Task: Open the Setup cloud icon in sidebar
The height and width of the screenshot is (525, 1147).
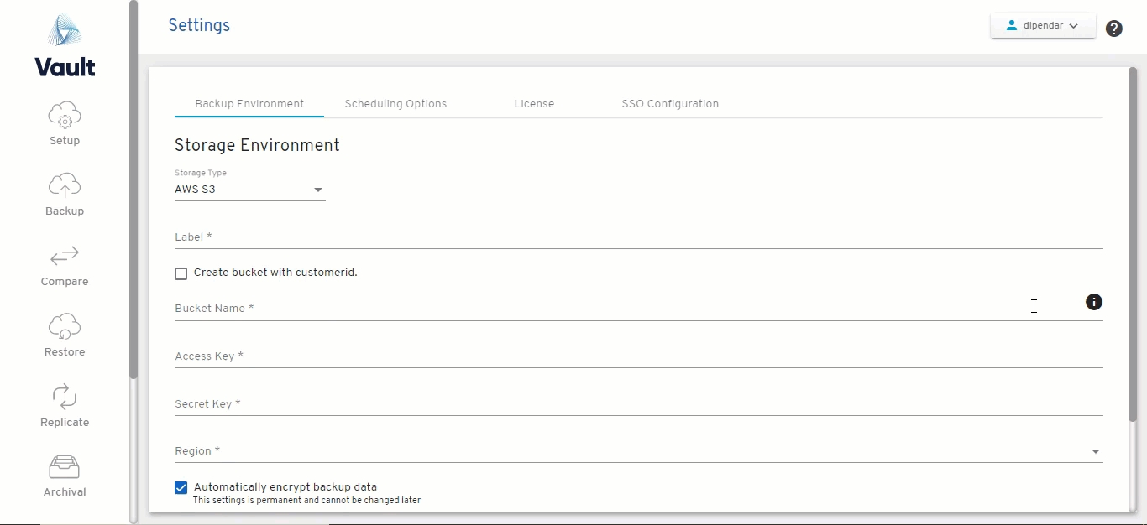Action: click(x=65, y=115)
